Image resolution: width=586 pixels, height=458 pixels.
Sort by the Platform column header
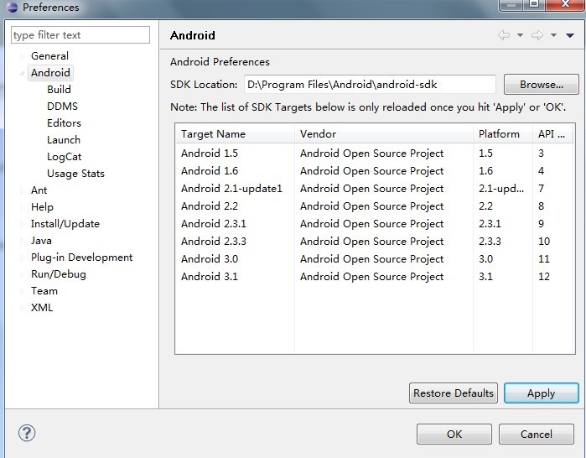click(503, 134)
